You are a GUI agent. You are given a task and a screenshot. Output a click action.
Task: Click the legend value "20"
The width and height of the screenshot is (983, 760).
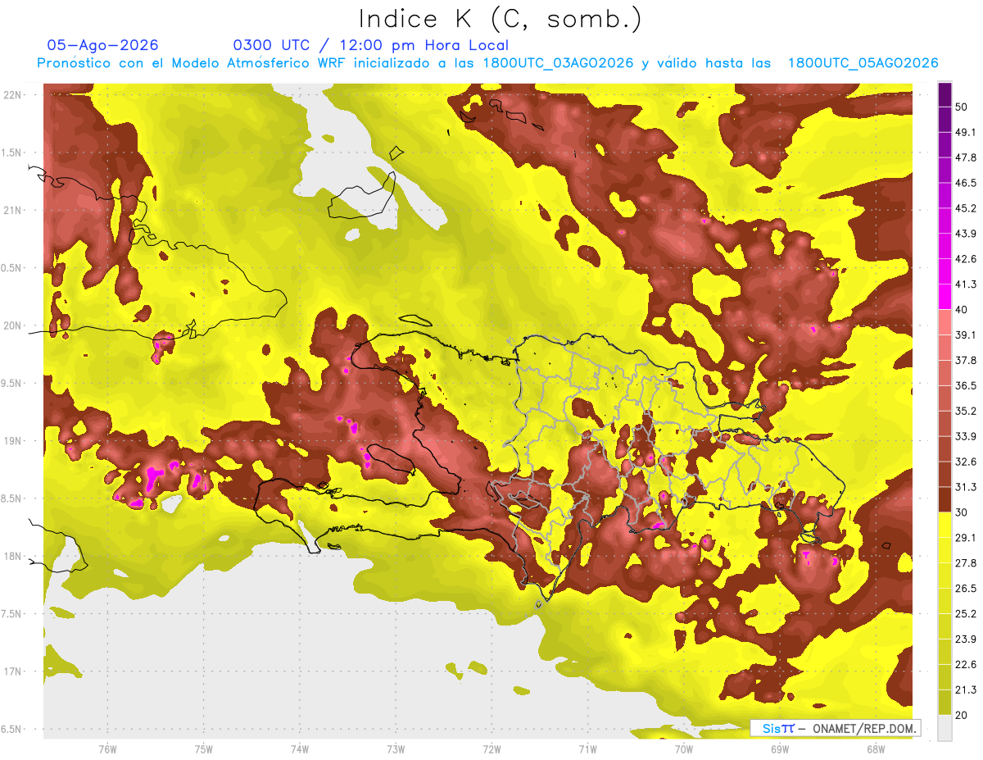962,715
